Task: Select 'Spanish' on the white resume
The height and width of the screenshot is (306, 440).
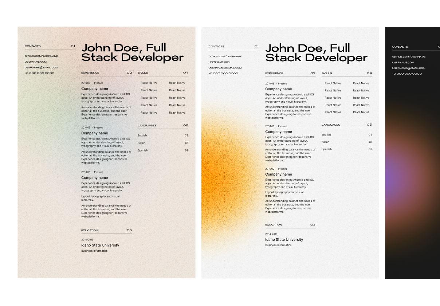Action: (x=327, y=149)
